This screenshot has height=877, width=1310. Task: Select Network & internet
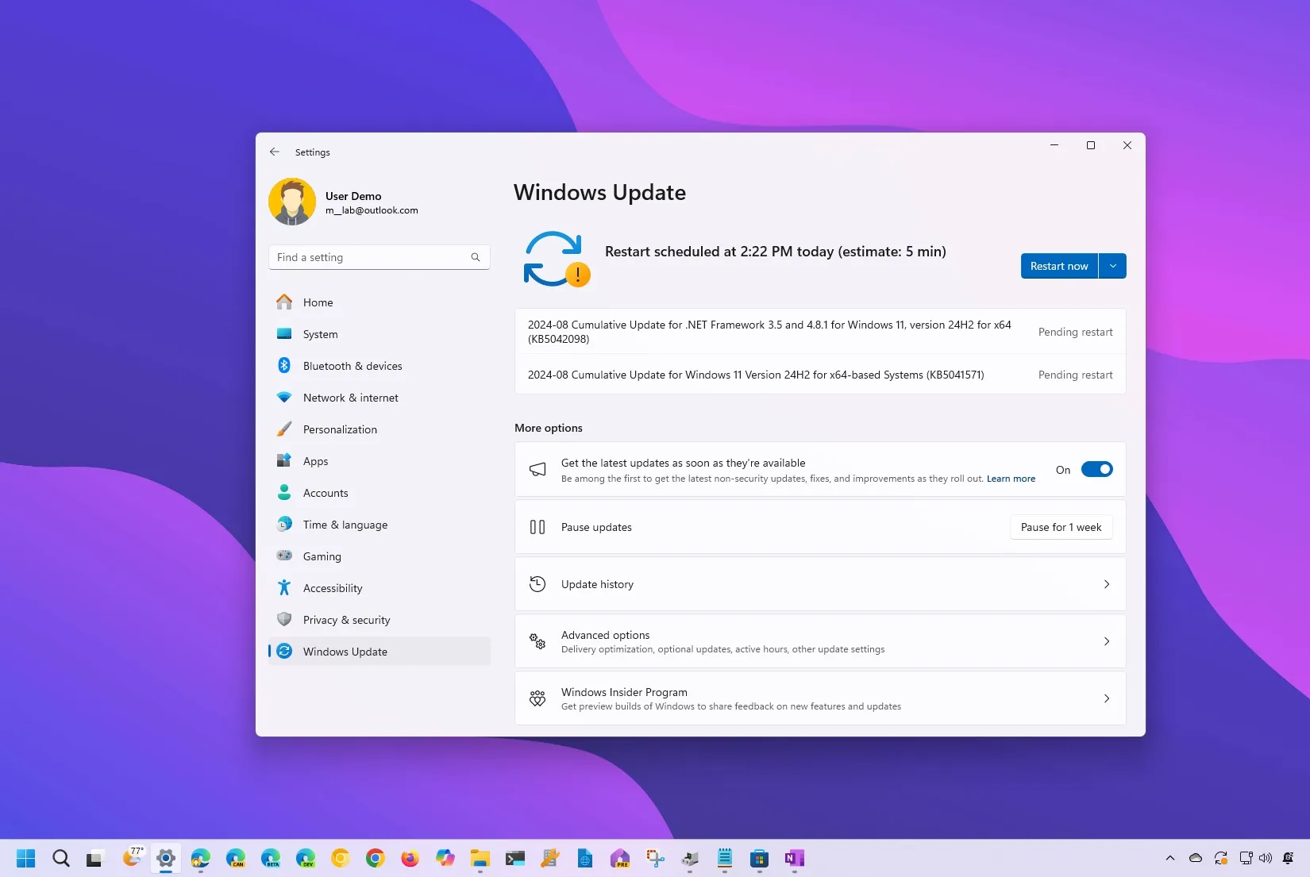click(380, 398)
